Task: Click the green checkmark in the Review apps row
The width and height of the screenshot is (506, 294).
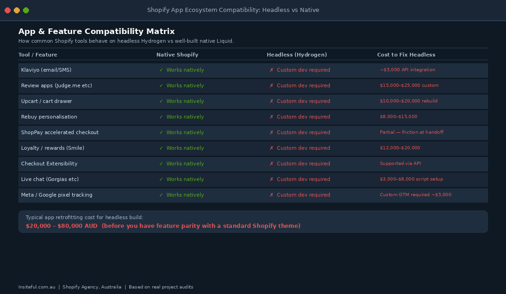Action: [x=161, y=85]
